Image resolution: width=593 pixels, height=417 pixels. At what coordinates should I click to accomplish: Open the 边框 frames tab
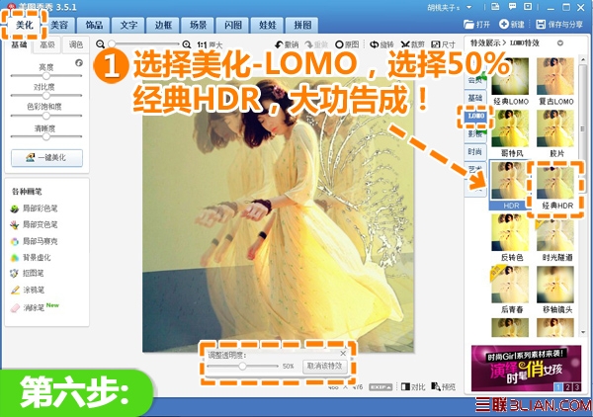164,26
